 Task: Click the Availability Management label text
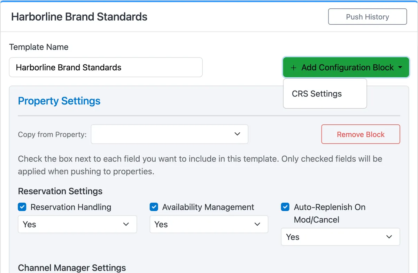click(x=208, y=207)
